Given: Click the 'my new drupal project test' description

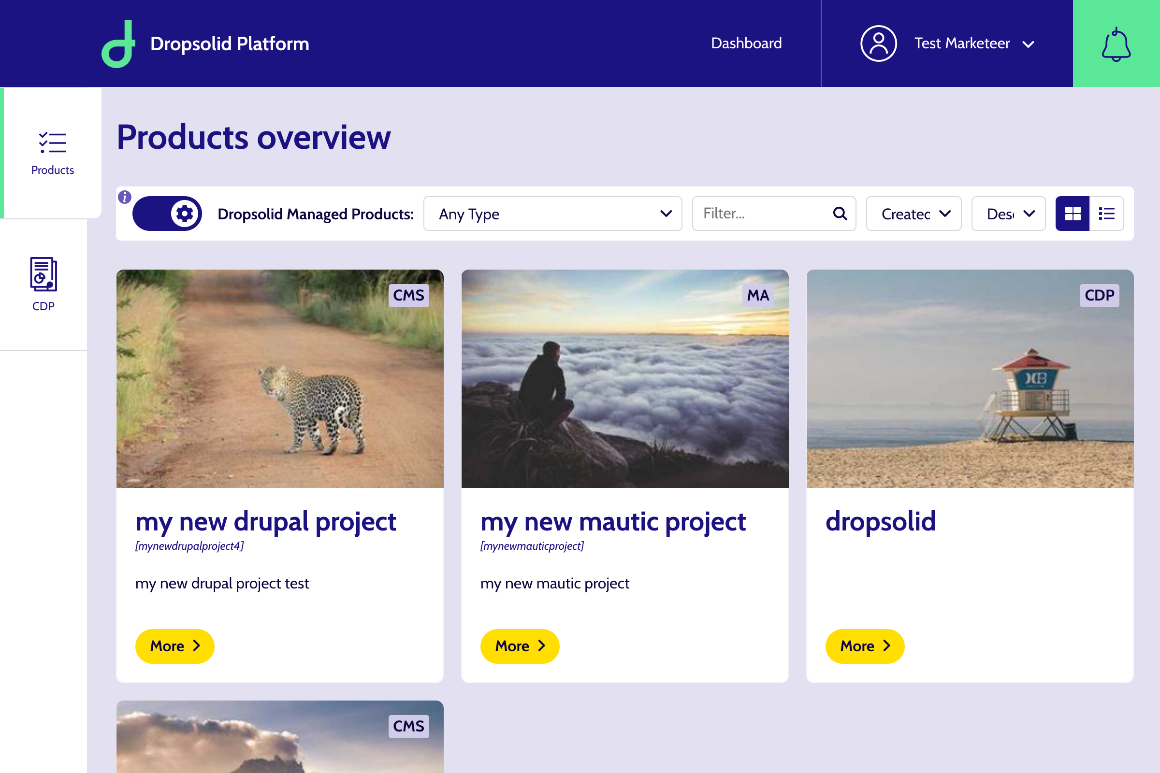Looking at the screenshot, I should click(222, 584).
